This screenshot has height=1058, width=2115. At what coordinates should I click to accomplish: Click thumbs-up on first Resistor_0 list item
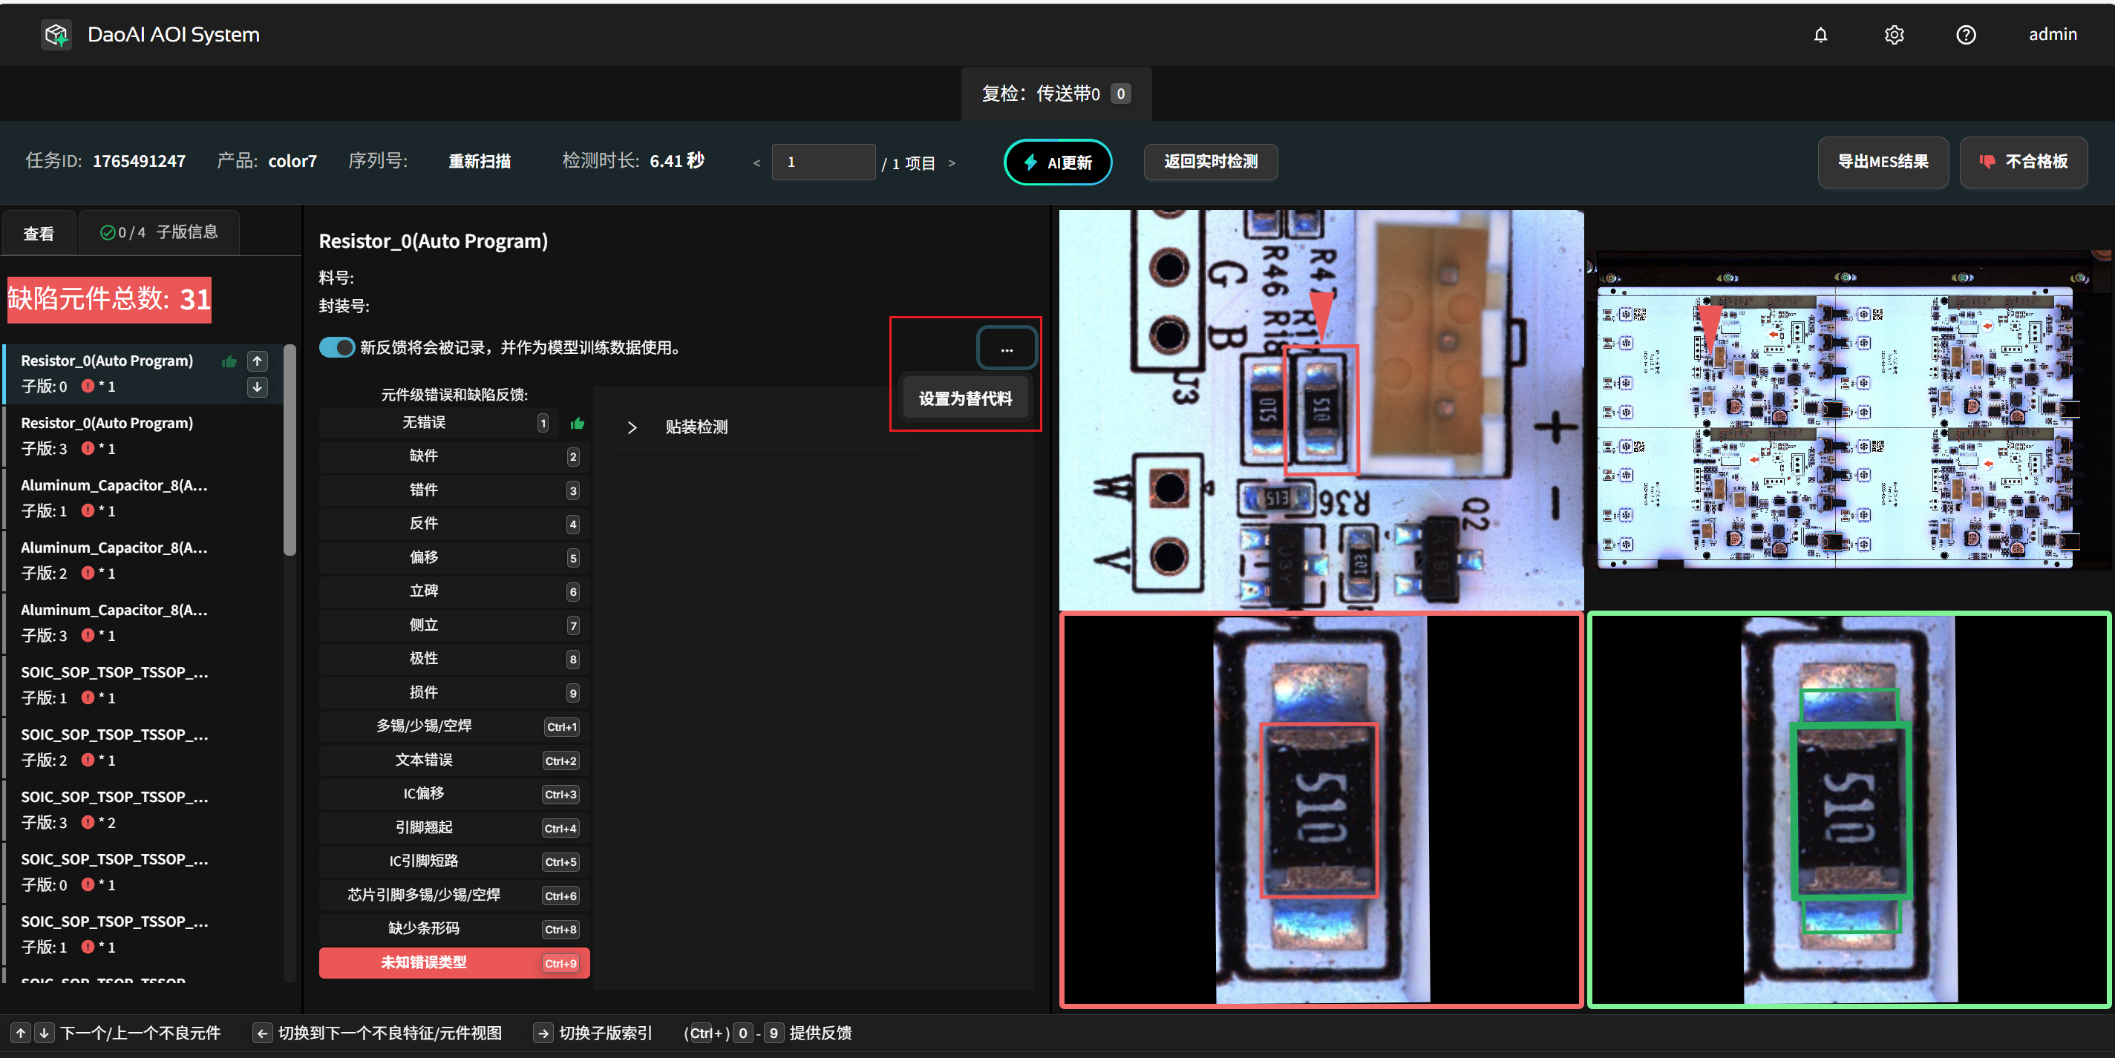coord(229,361)
